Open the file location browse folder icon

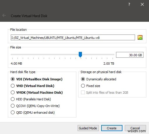(x=140, y=37)
